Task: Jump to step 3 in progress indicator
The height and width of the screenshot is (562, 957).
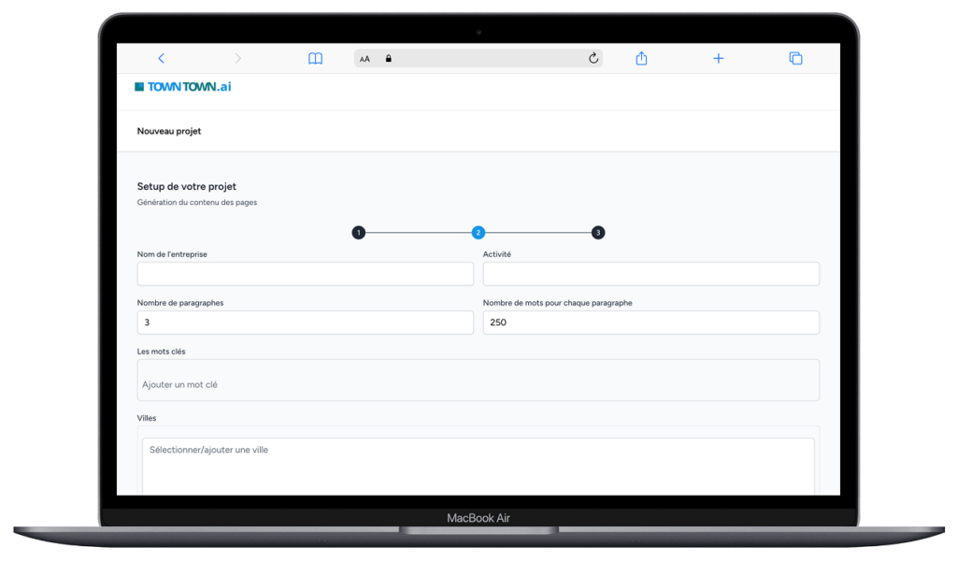Action: pos(598,233)
